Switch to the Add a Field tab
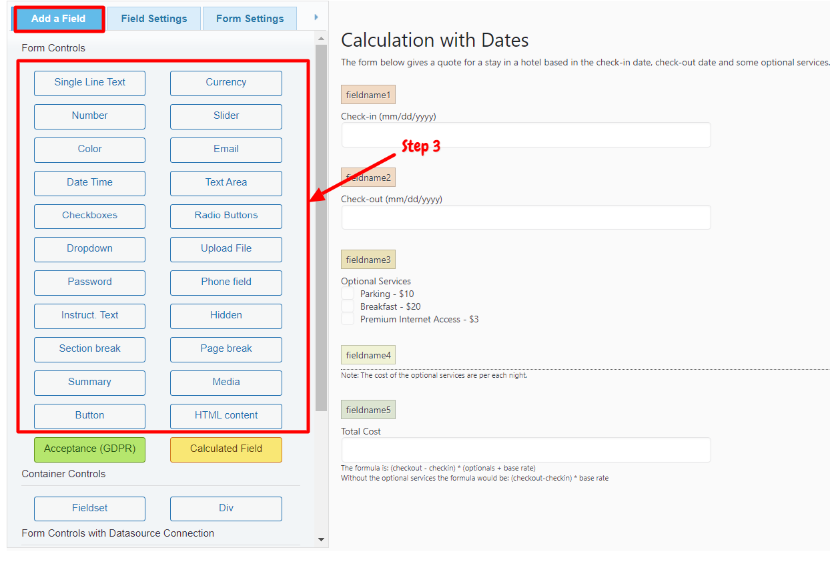The image size is (830, 566). [59, 19]
